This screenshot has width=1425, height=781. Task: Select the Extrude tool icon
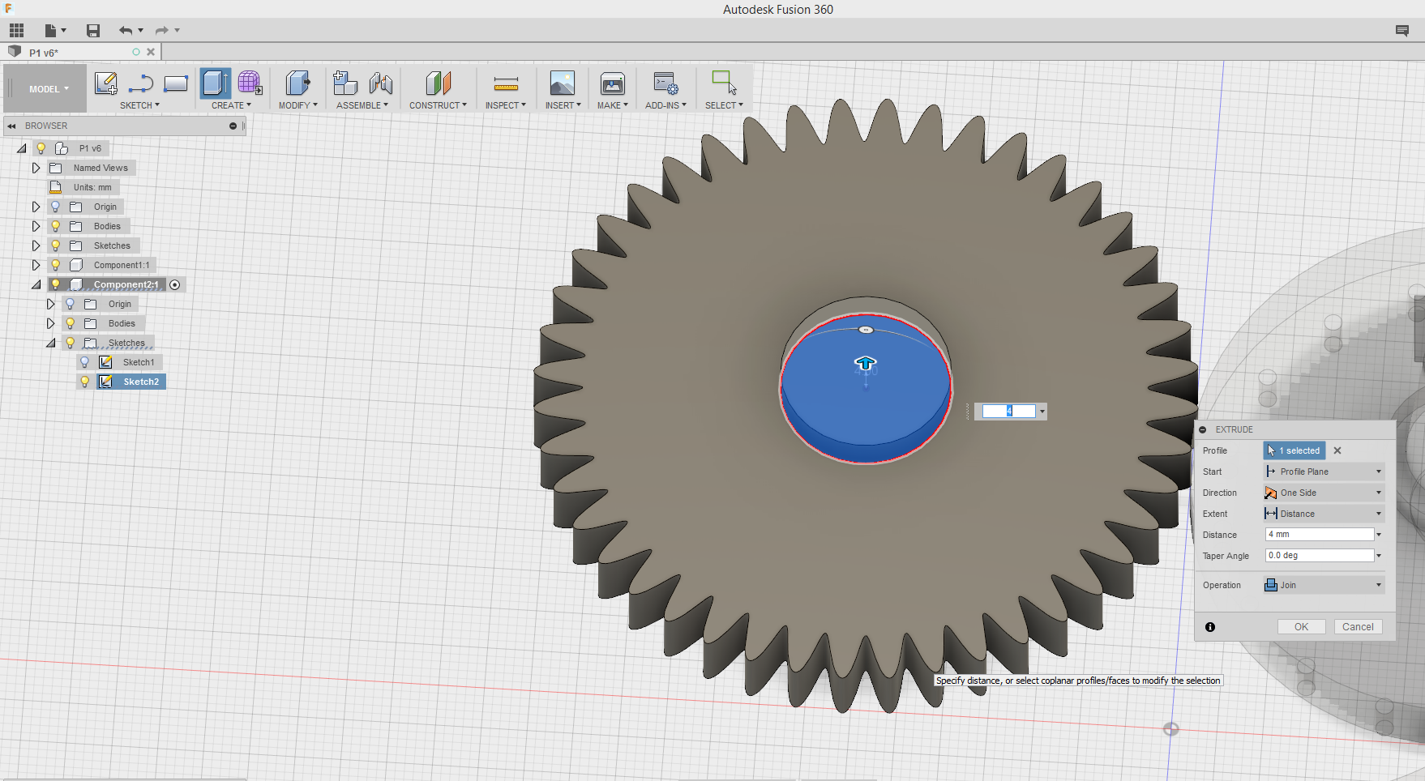(216, 83)
